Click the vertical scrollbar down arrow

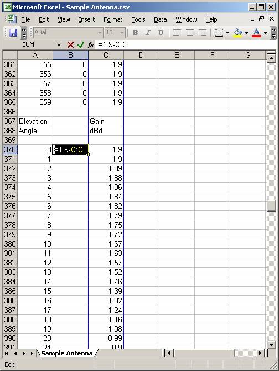click(271, 345)
